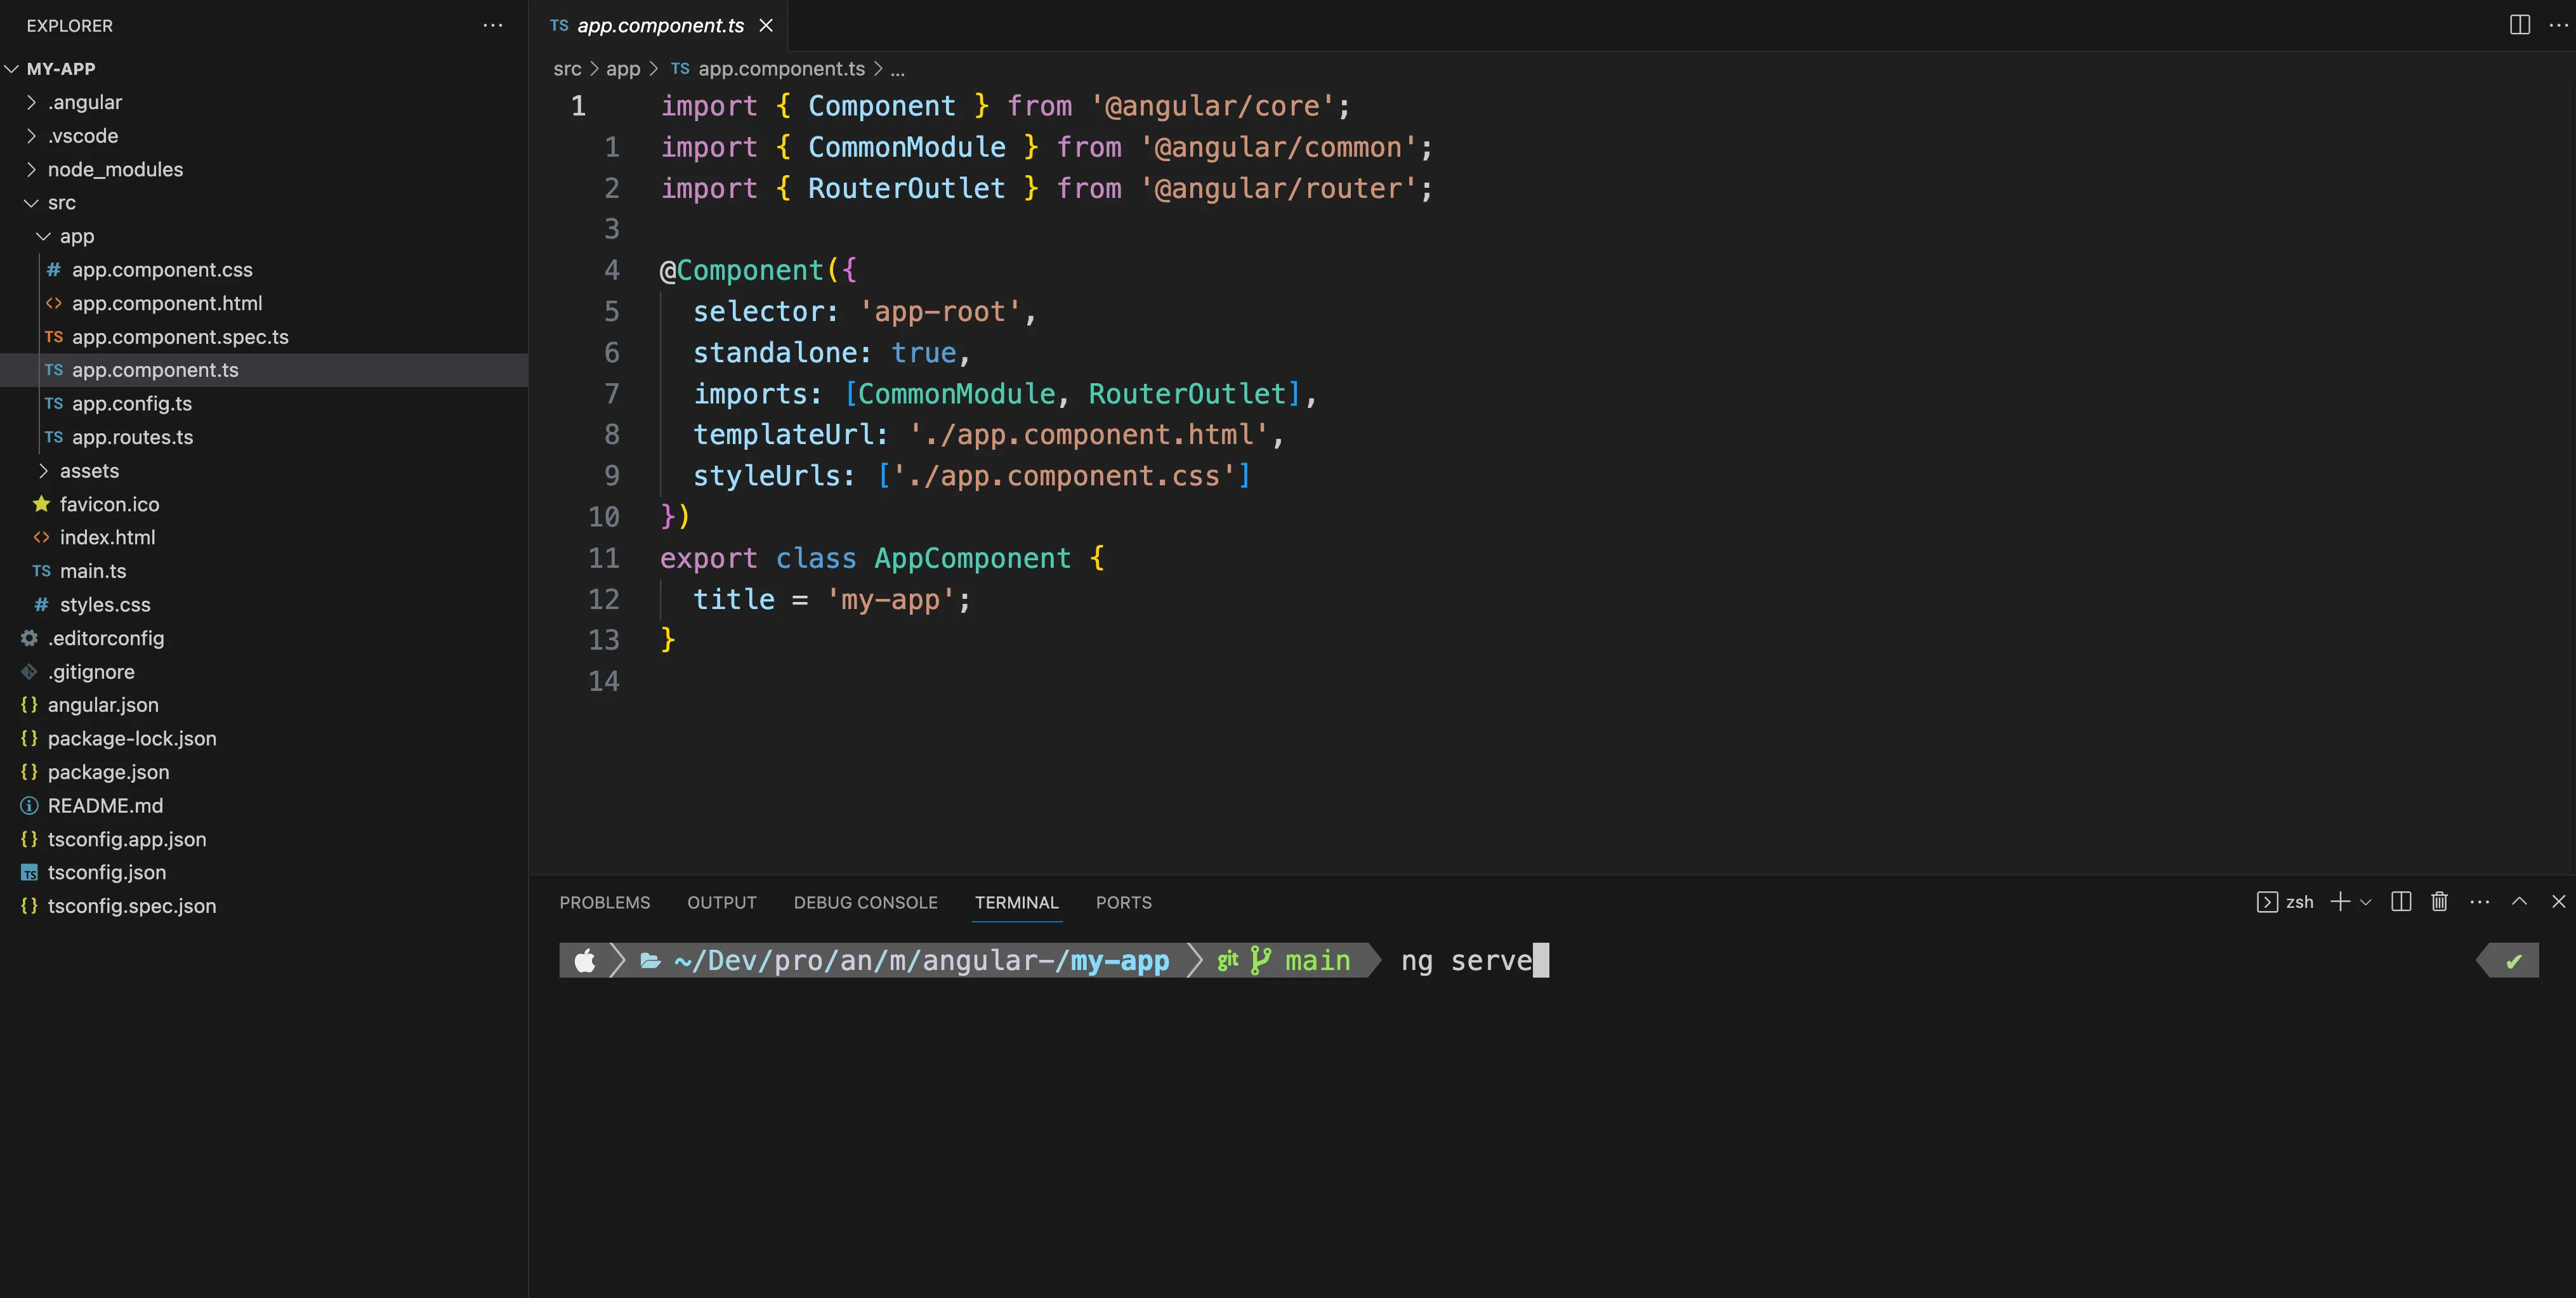Switch to the PROBLEMS tab
This screenshot has height=1298, width=2576.
pyautogui.click(x=604, y=902)
